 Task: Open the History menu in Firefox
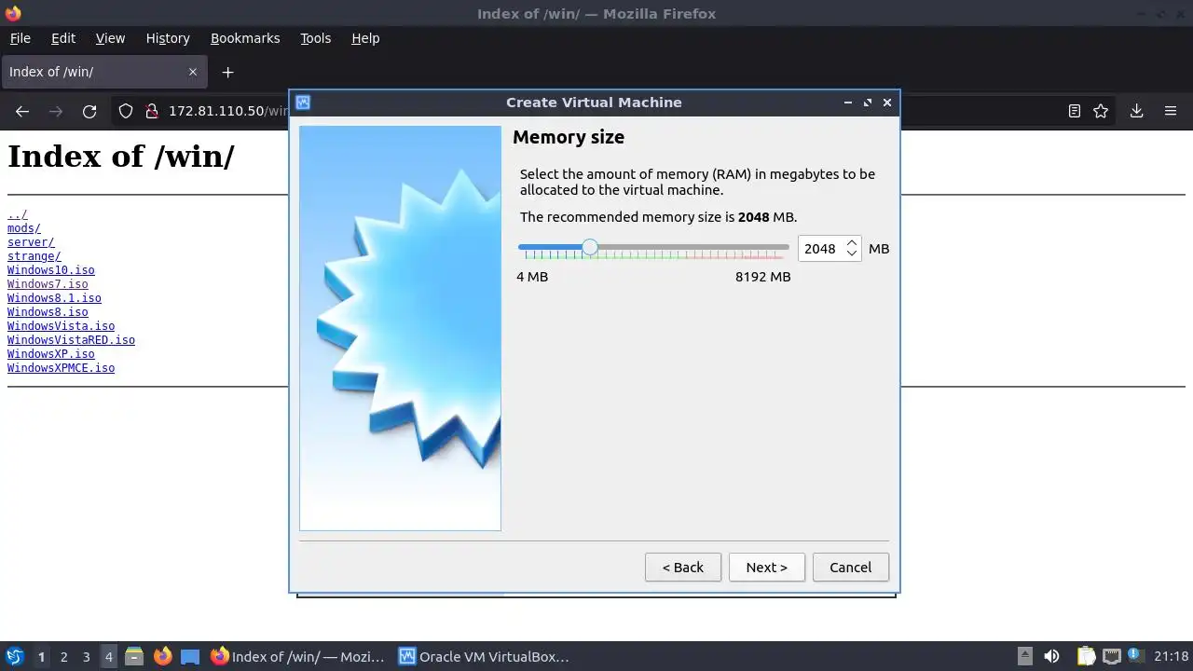tap(168, 38)
